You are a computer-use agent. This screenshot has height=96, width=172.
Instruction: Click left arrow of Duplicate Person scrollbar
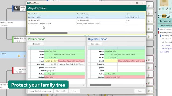[89, 85]
